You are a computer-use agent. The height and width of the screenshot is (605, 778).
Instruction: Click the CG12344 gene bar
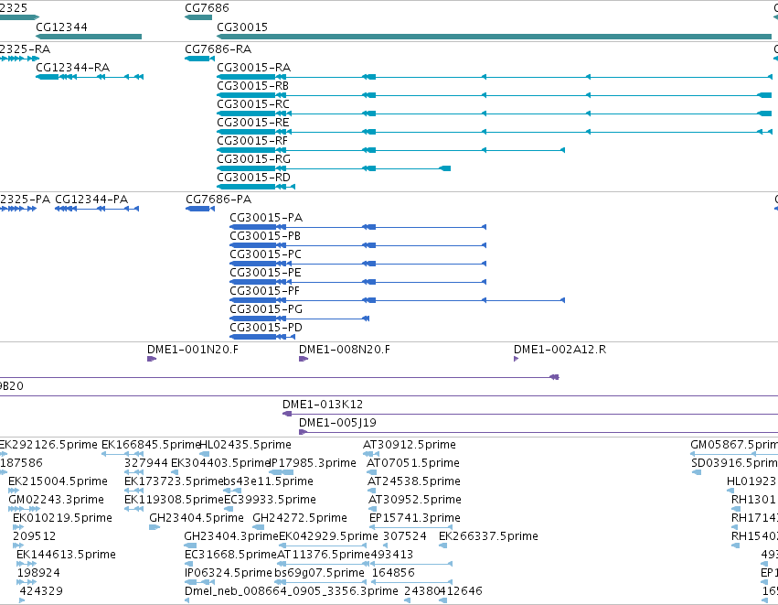(89, 37)
